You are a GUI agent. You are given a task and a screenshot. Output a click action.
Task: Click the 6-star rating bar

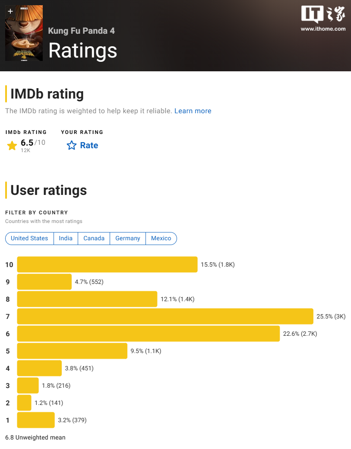point(148,334)
